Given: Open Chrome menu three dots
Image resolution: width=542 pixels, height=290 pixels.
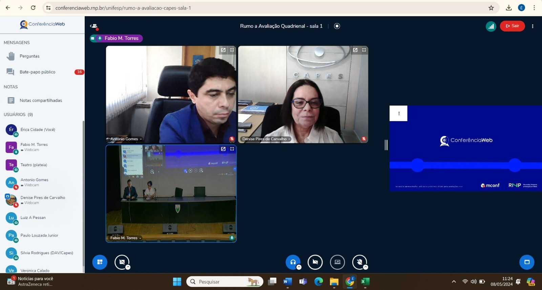Looking at the screenshot, I should (534, 8).
